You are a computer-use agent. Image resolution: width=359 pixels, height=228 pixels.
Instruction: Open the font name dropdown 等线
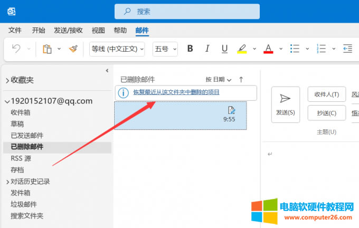tap(117, 49)
